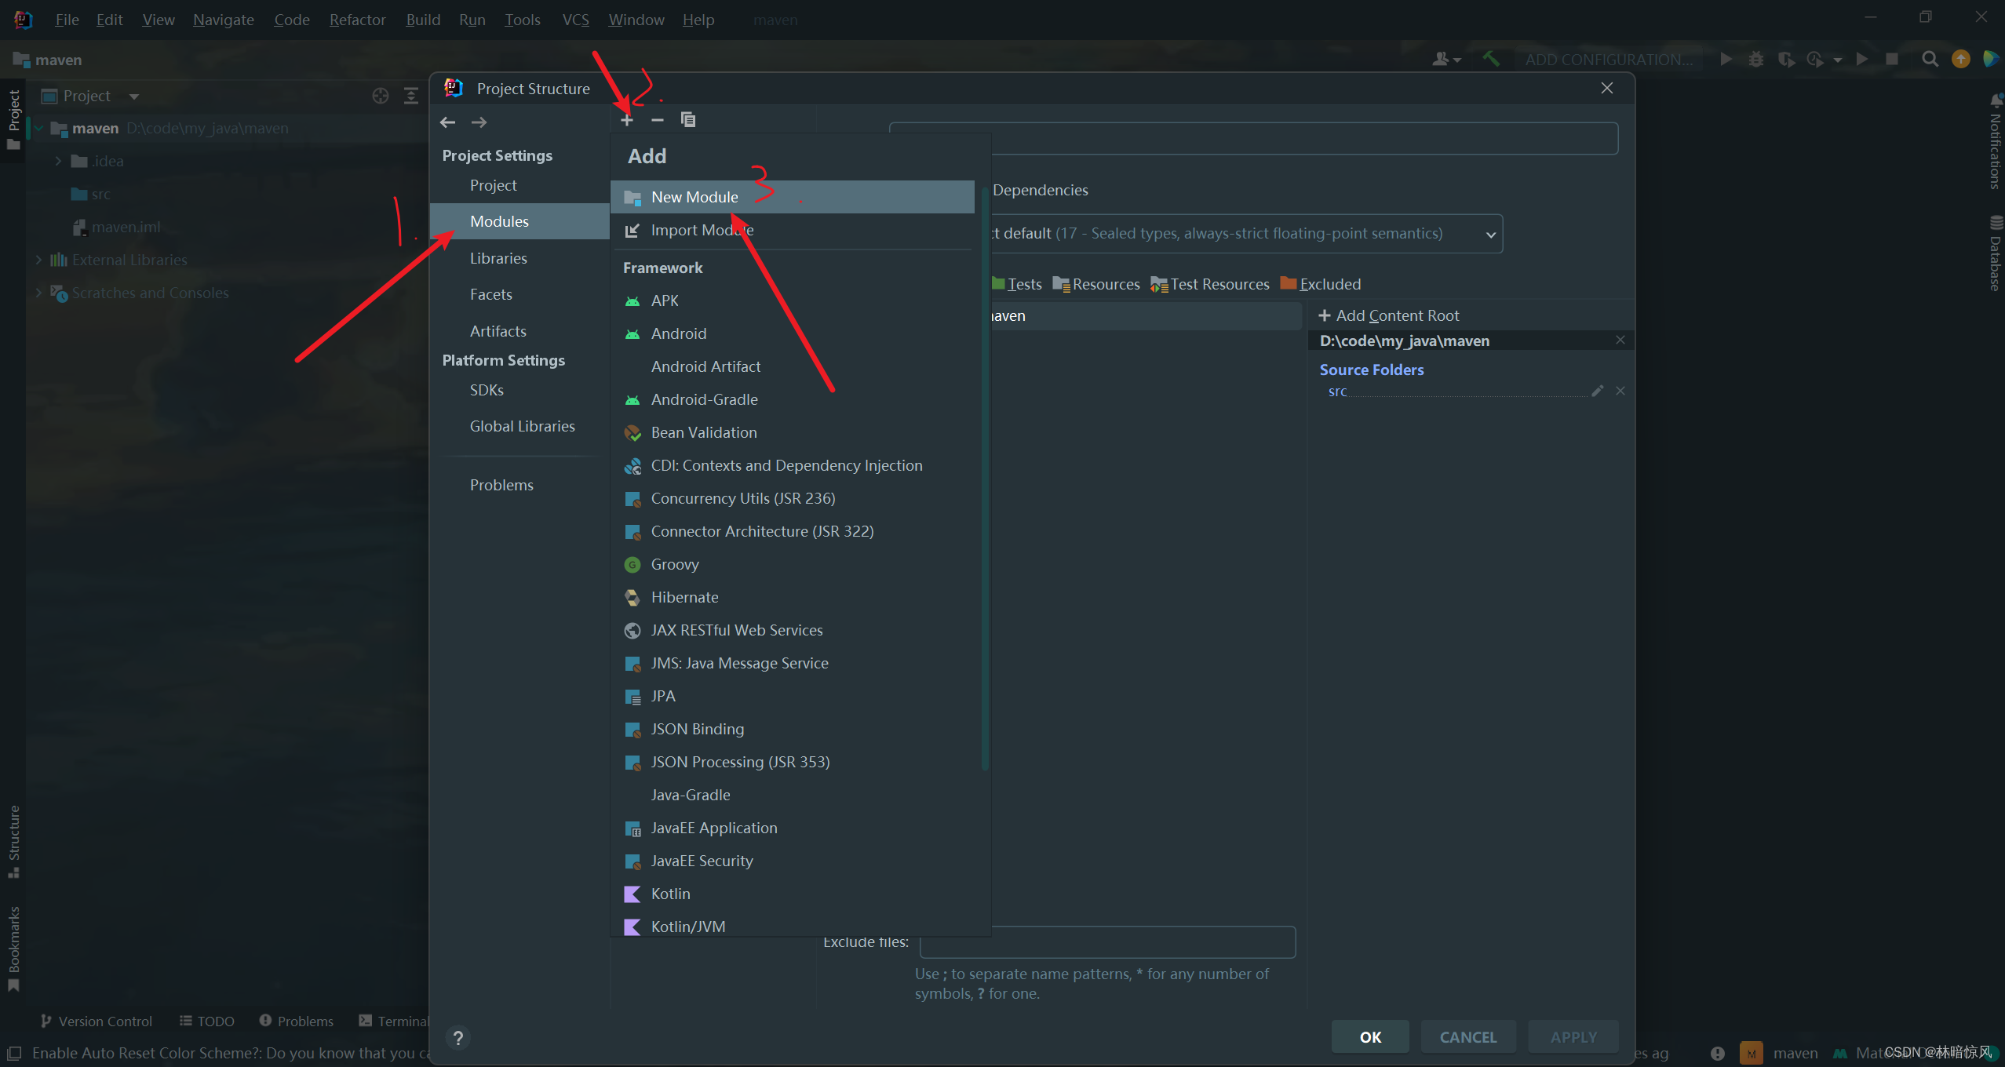The height and width of the screenshot is (1067, 2005).
Task: Select New Module from Add menu
Action: tap(694, 197)
